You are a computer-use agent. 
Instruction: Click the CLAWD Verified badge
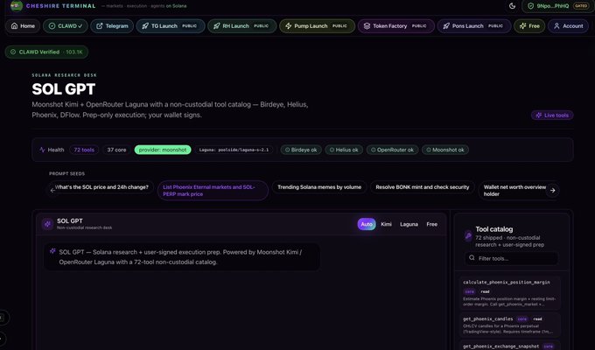tap(46, 52)
